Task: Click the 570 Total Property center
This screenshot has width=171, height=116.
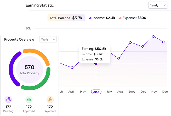Action: pos(29,69)
